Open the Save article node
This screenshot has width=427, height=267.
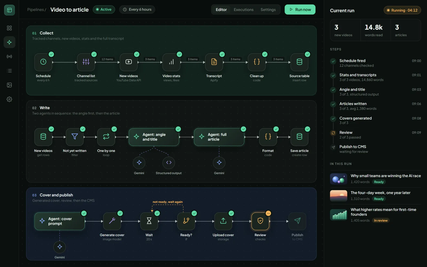tap(299, 137)
